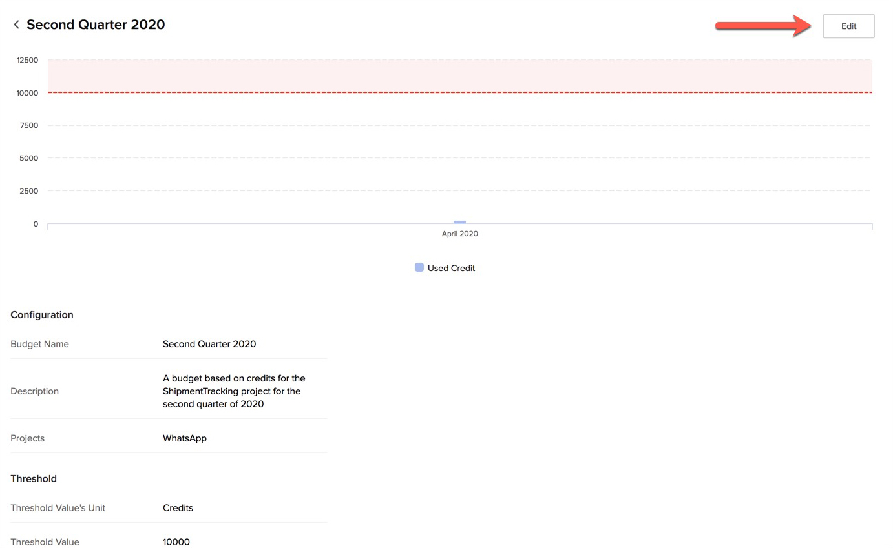
Task: Click the Credits threshold unit value
Action: (178, 507)
